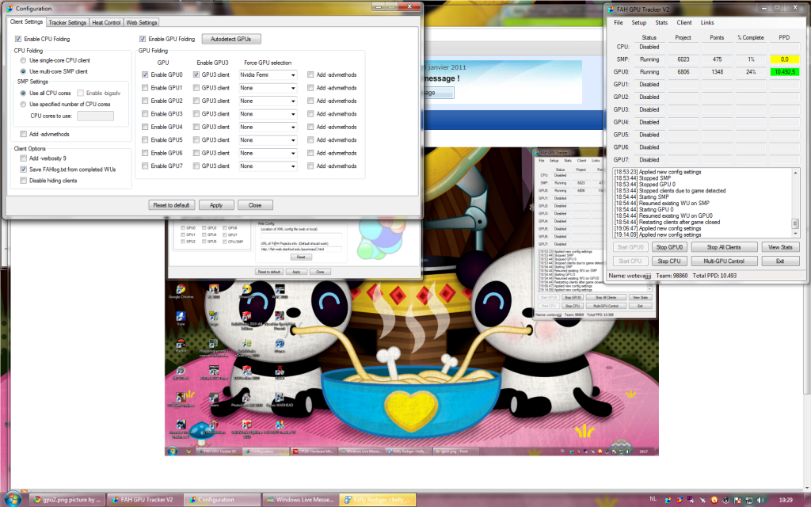
Task: Click the green GPU0 PPD cell 10.492,5
Action: pyautogui.click(x=785, y=72)
